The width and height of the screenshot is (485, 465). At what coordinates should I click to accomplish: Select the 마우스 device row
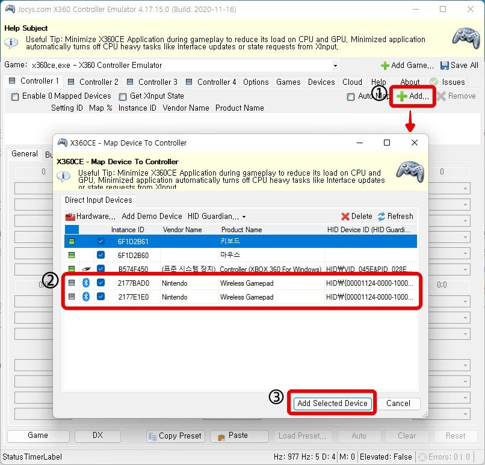pos(241,255)
